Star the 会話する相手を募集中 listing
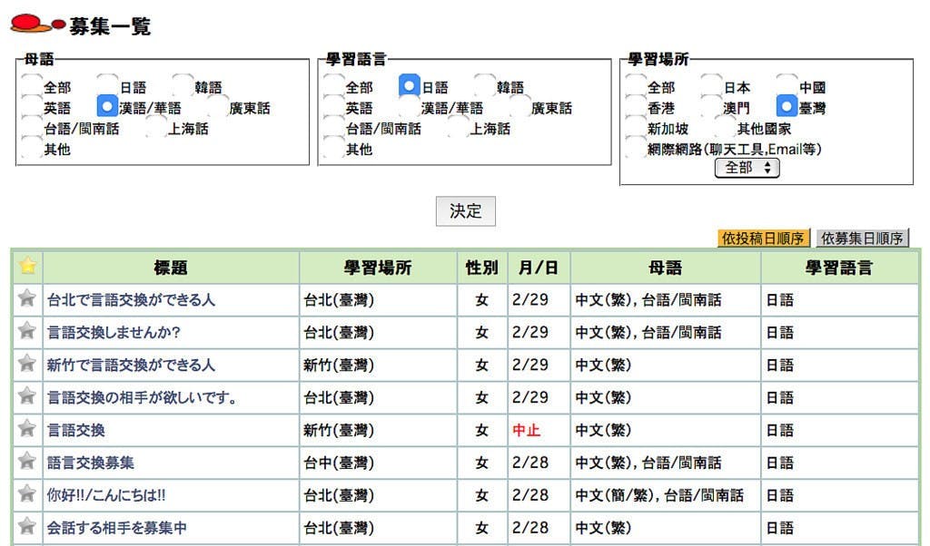This screenshot has height=546, width=930. tap(27, 526)
